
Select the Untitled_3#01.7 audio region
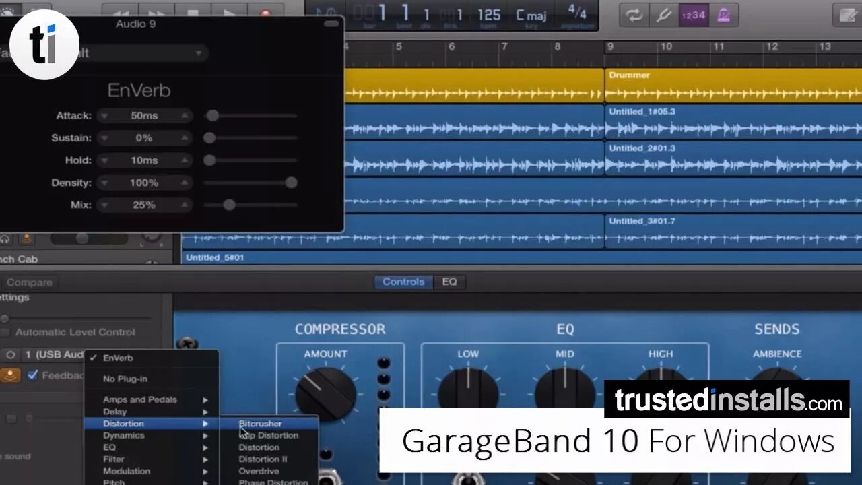point(733,231)
